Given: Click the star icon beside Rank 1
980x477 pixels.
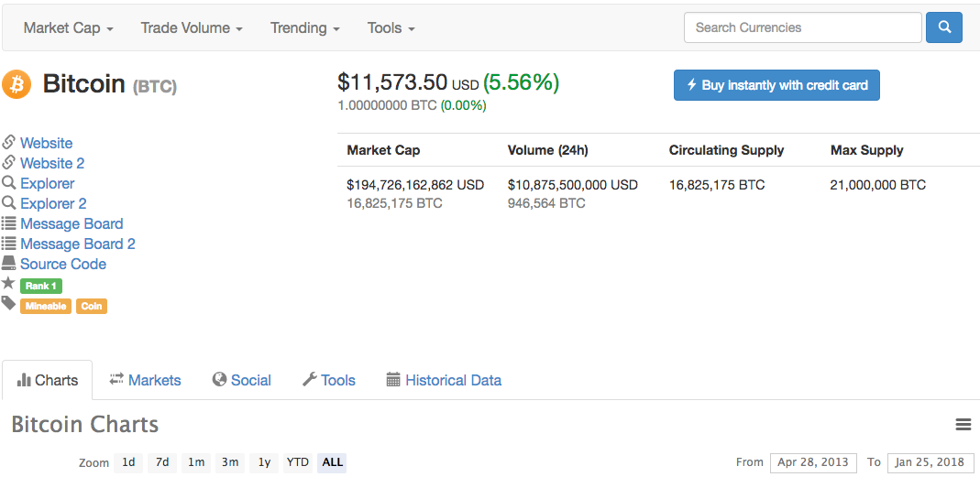Looking at the screenshot, I should pos(8,283).
